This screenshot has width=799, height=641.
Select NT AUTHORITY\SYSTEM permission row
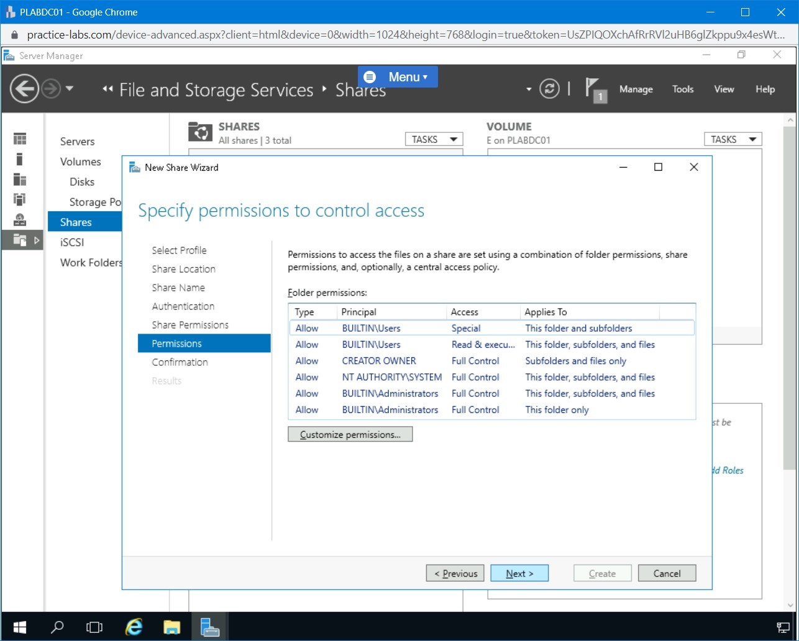491,377
